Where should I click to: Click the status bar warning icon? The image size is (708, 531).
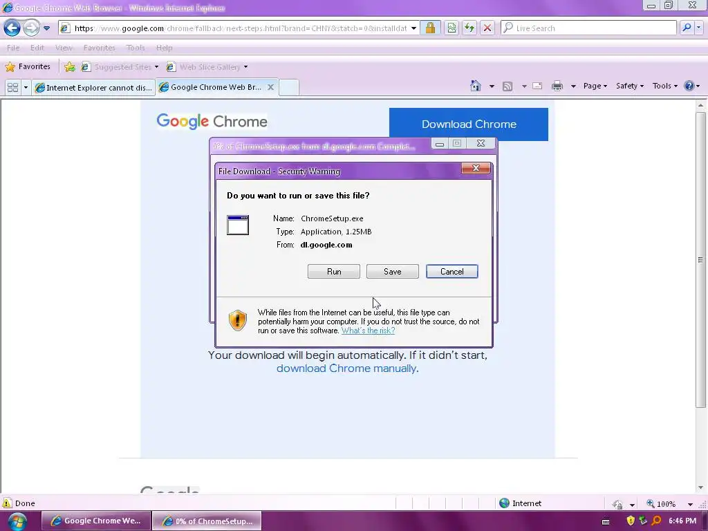click(7, 503)
